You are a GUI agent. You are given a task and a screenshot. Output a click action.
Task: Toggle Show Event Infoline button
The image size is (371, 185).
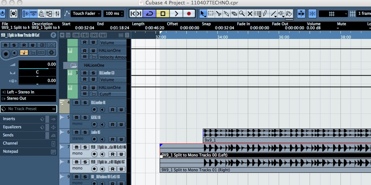pos(33,14)
